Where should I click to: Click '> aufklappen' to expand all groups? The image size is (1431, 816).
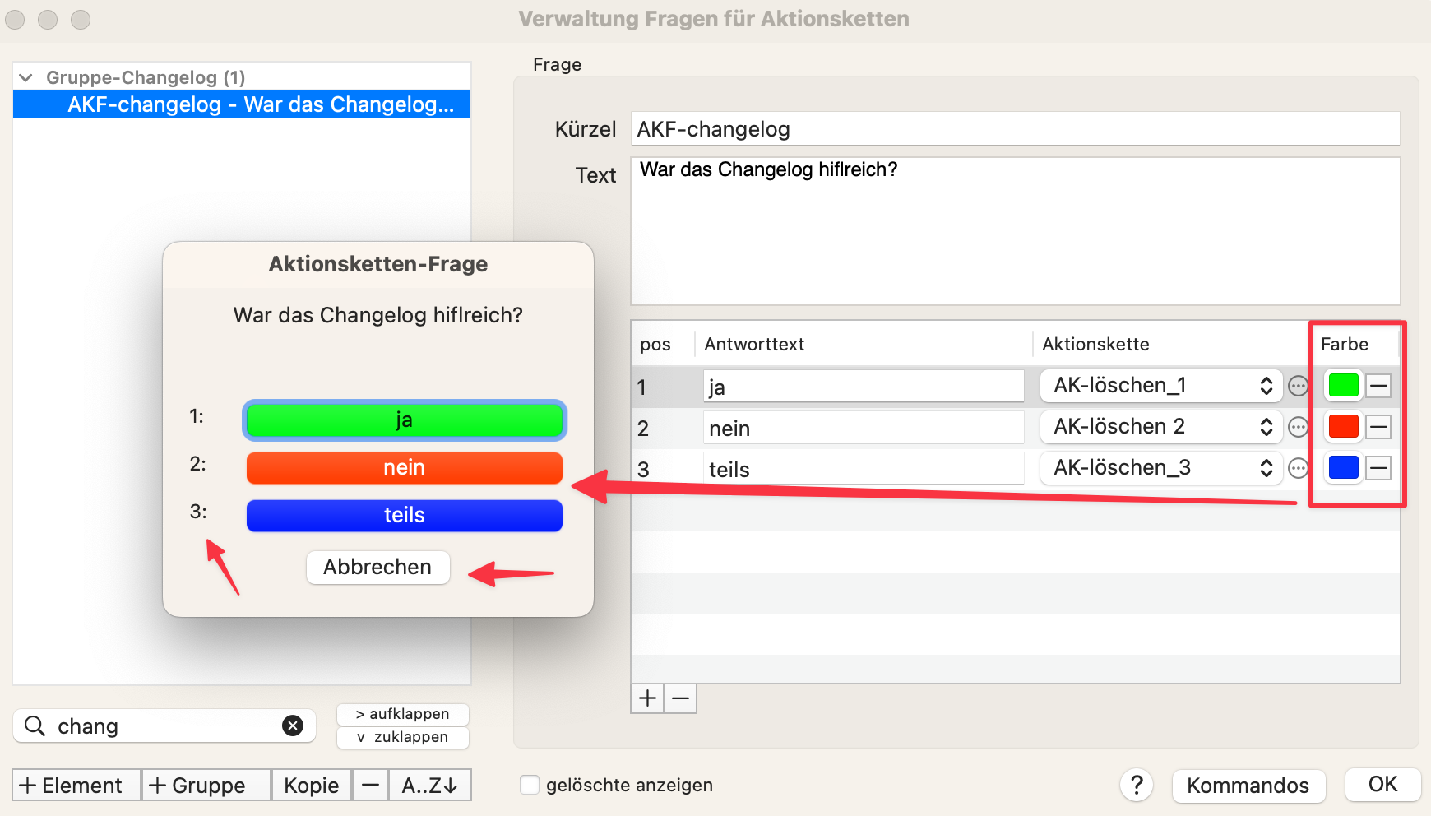click(403, 714)
